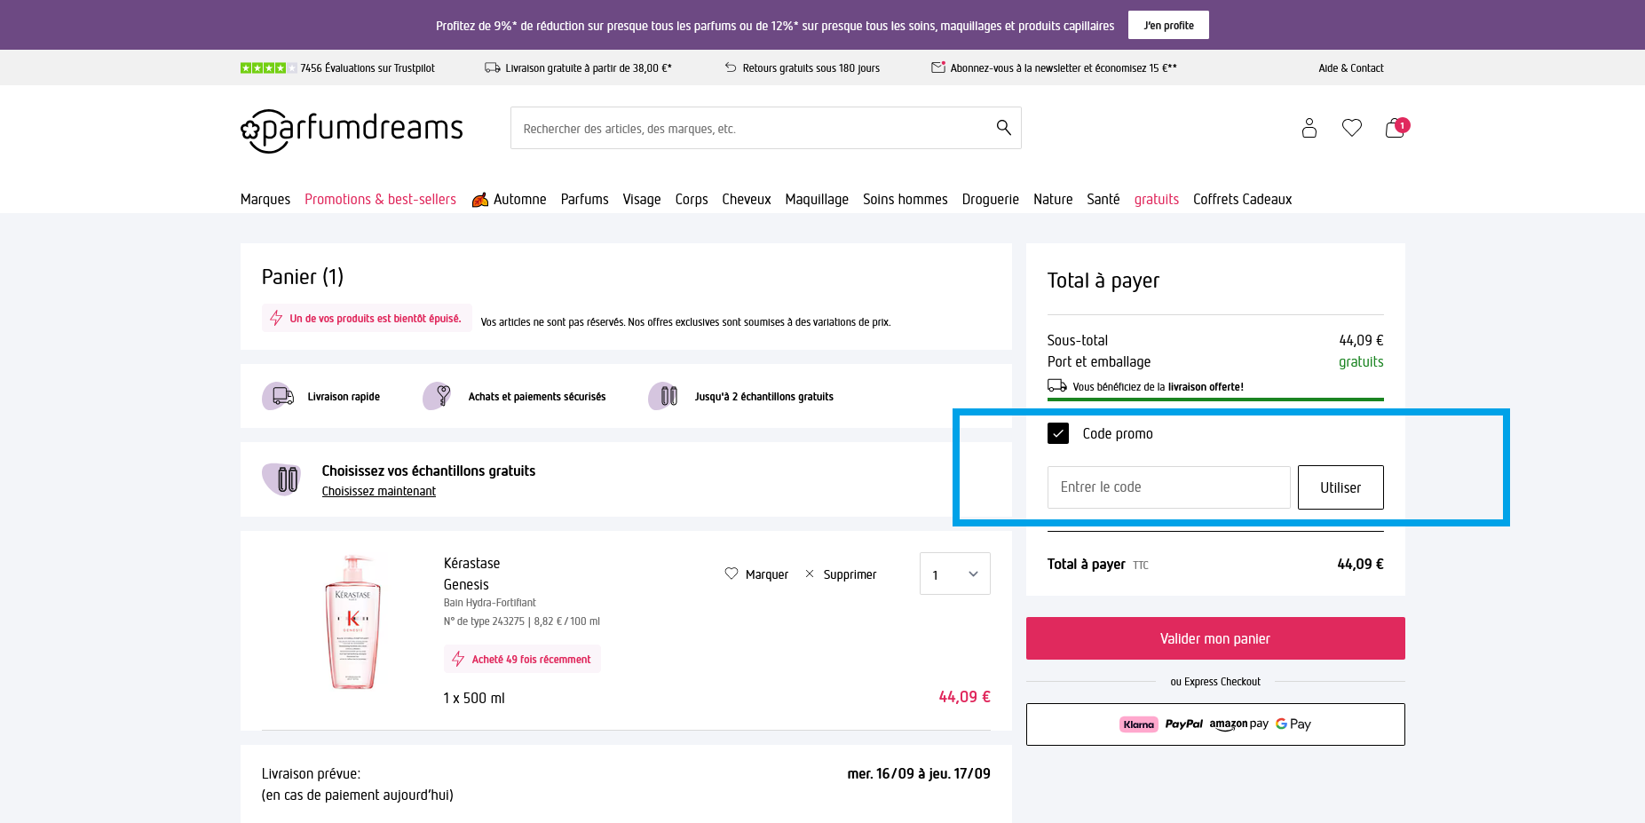The width and height of the screenshot is (1645, 823).
Task: Click the free delivery truck icon in top bar
Action: click(493, 67)
